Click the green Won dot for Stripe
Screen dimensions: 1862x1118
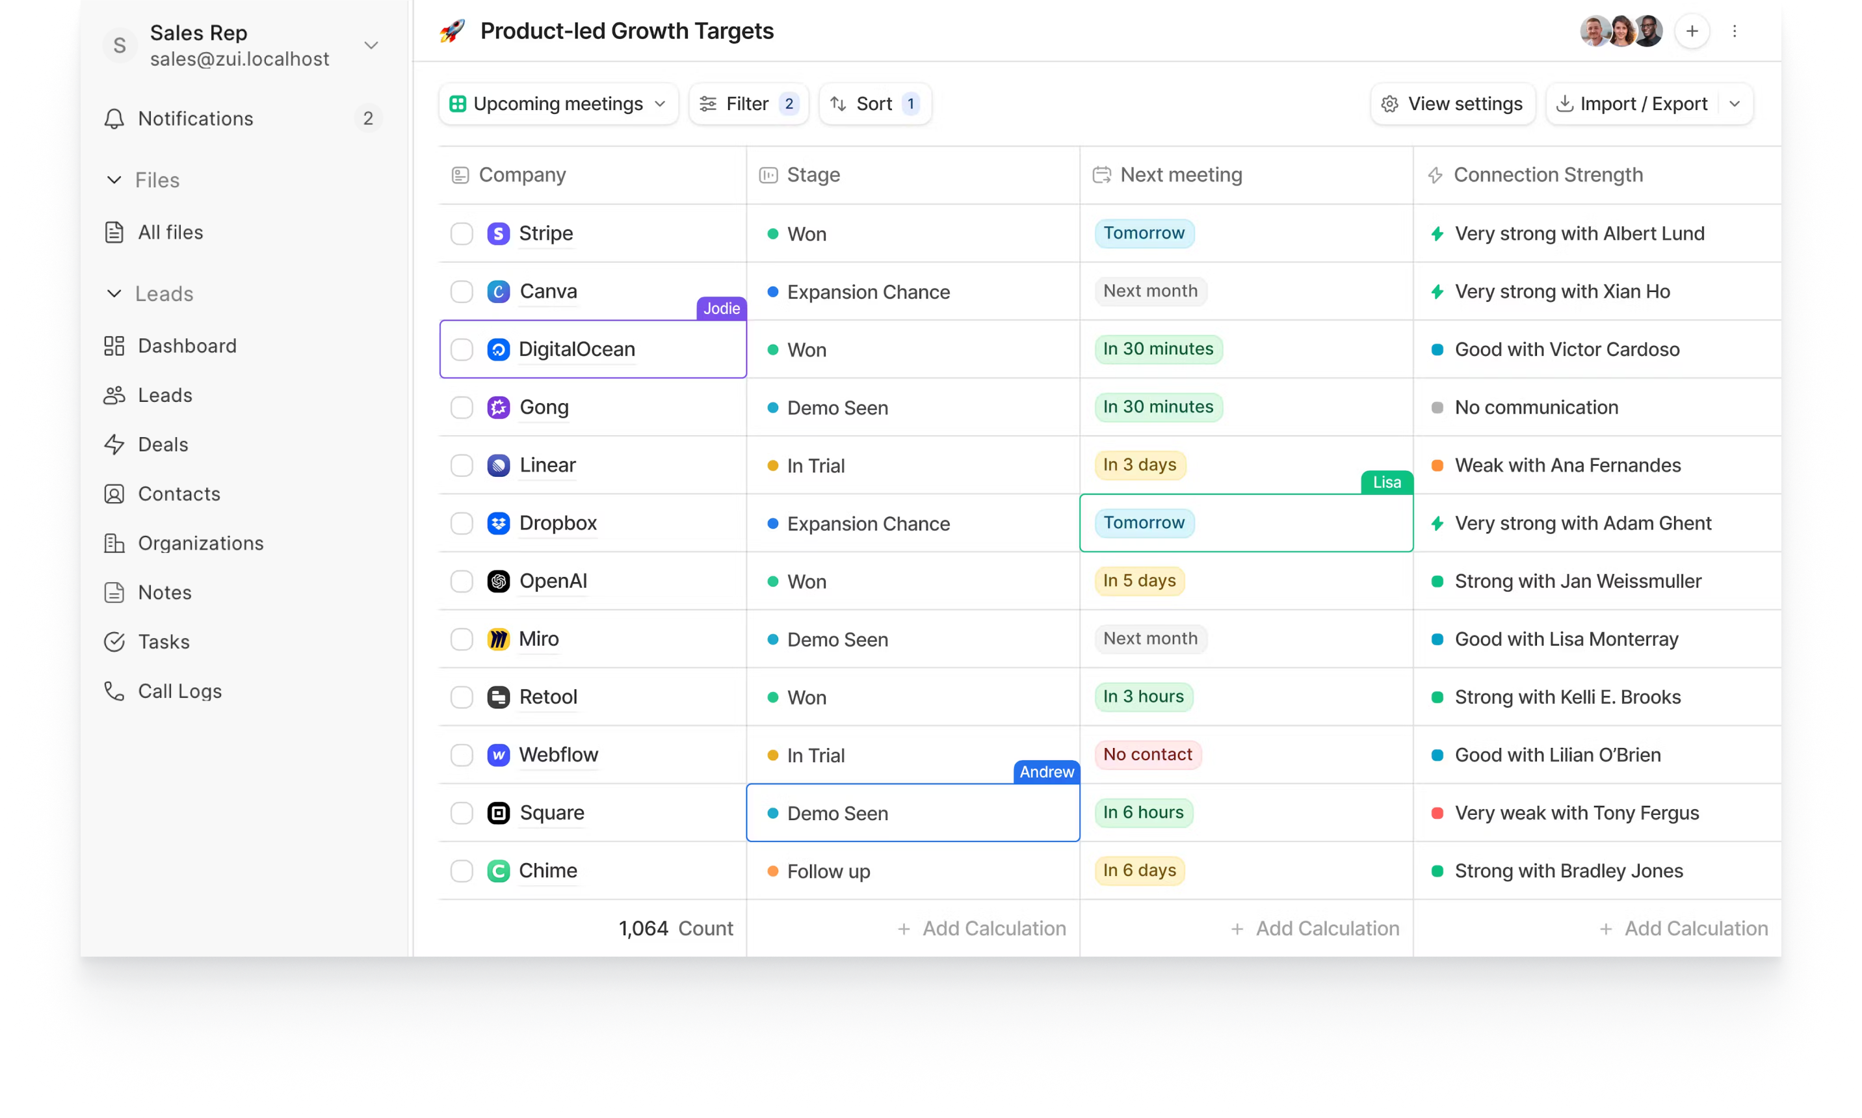(x=772, y=233)
